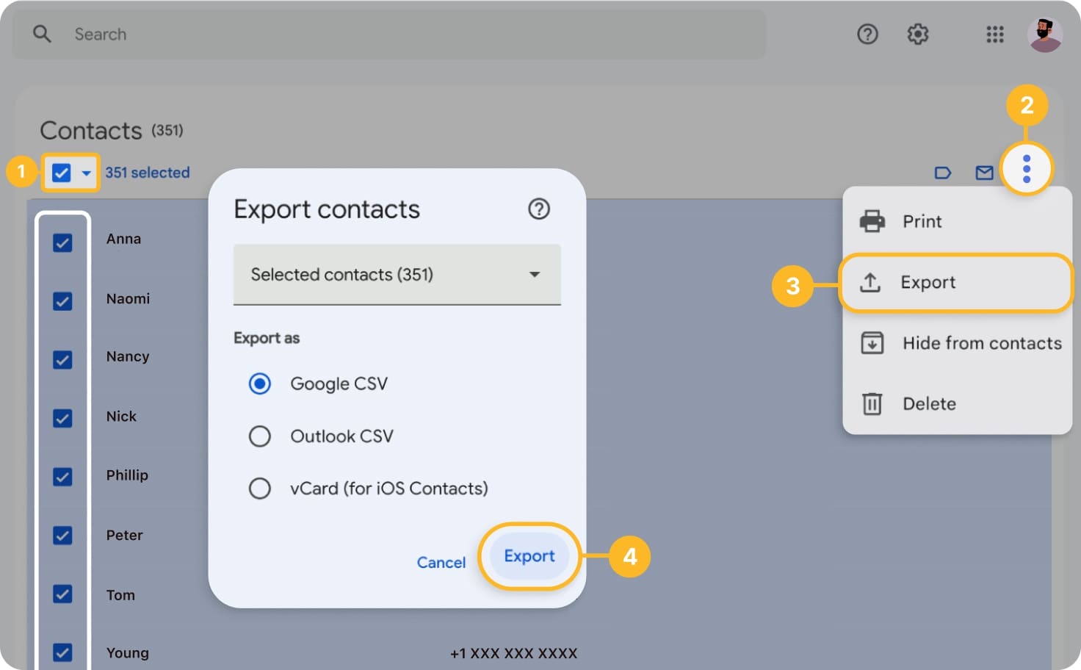1081x670 pixels.
Task: Click the send email envelope icon
Action: coord(985,173)
